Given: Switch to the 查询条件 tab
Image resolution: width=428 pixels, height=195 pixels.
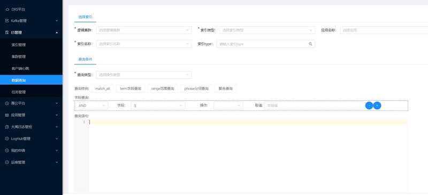Looking at the screenshot, I should coord(85,59).
